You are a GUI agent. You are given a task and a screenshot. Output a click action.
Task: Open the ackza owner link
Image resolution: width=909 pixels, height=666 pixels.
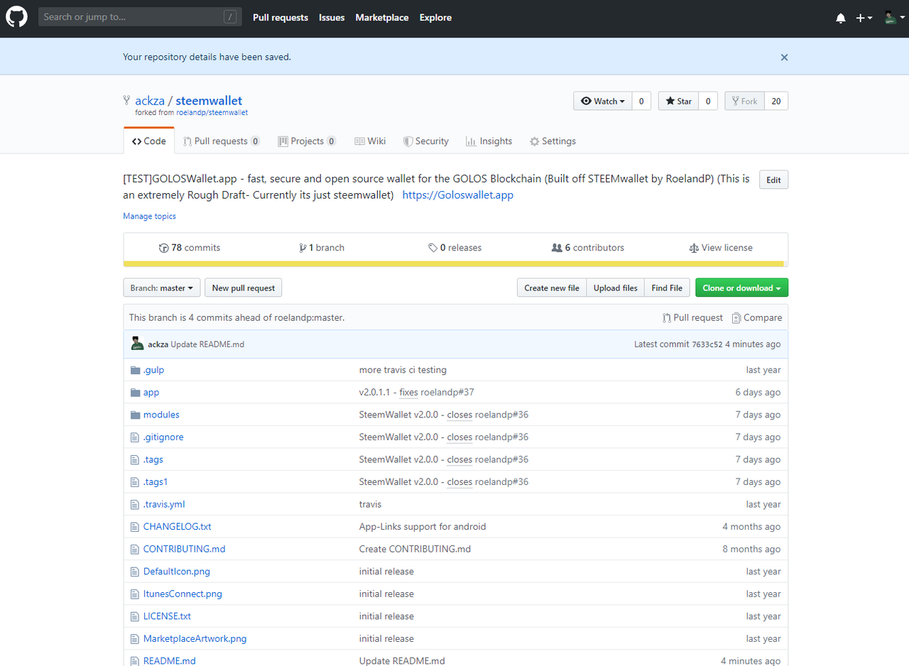click(x=150, y=101)
